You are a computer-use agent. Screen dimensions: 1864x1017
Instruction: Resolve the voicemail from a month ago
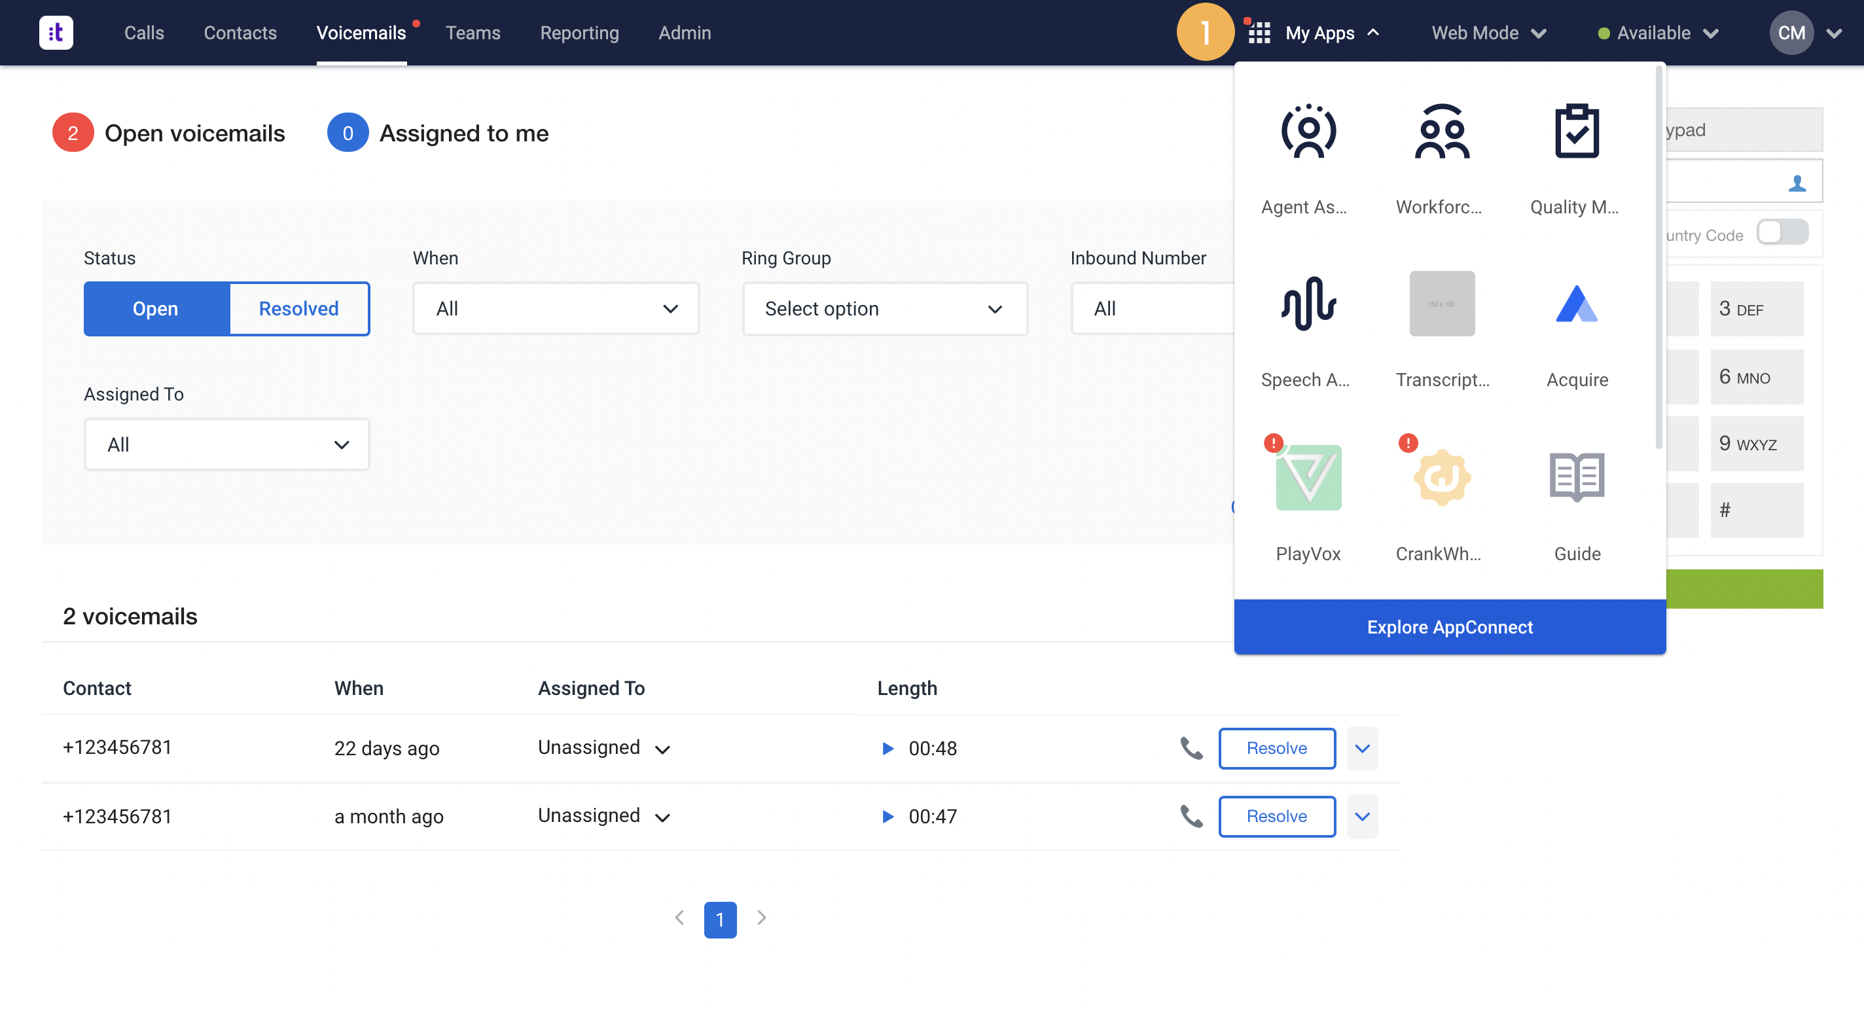[x=1276, y=817]
